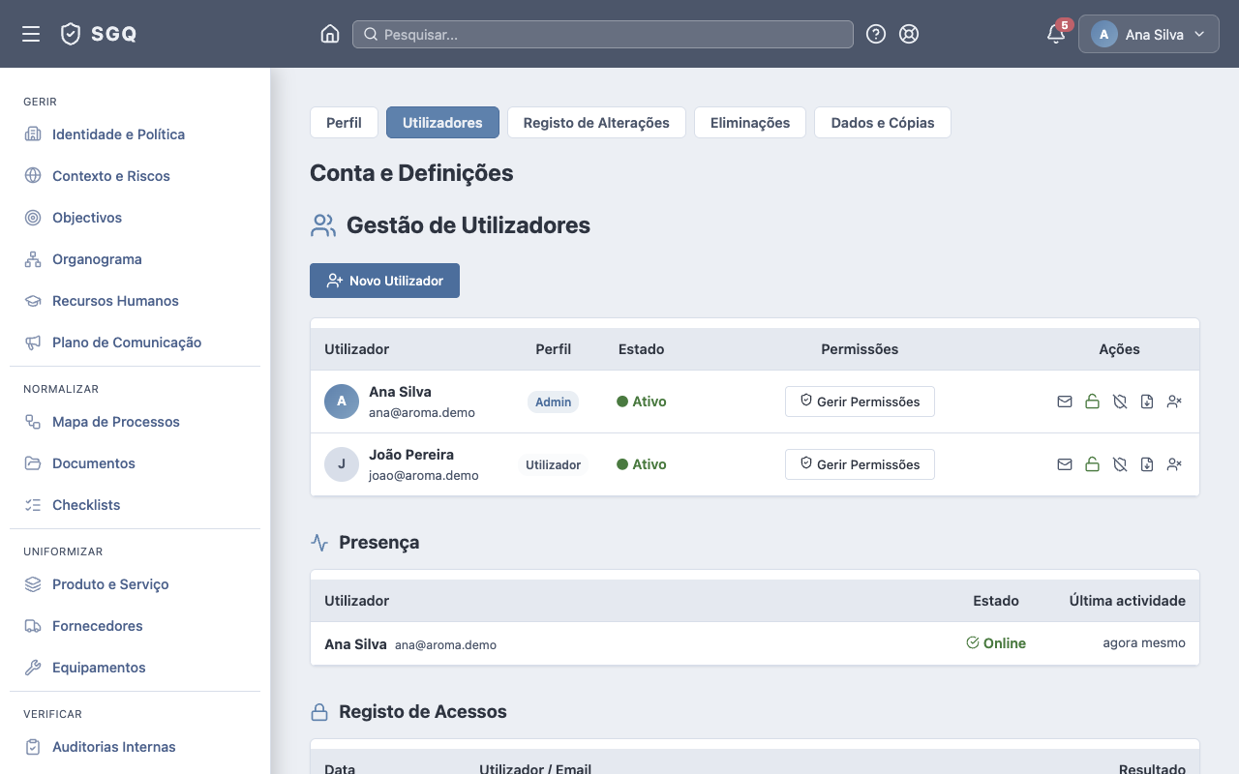Click the hierarchy icon beside Organograma
This screenshot has width=1239, height=774.
pos(33,258)
